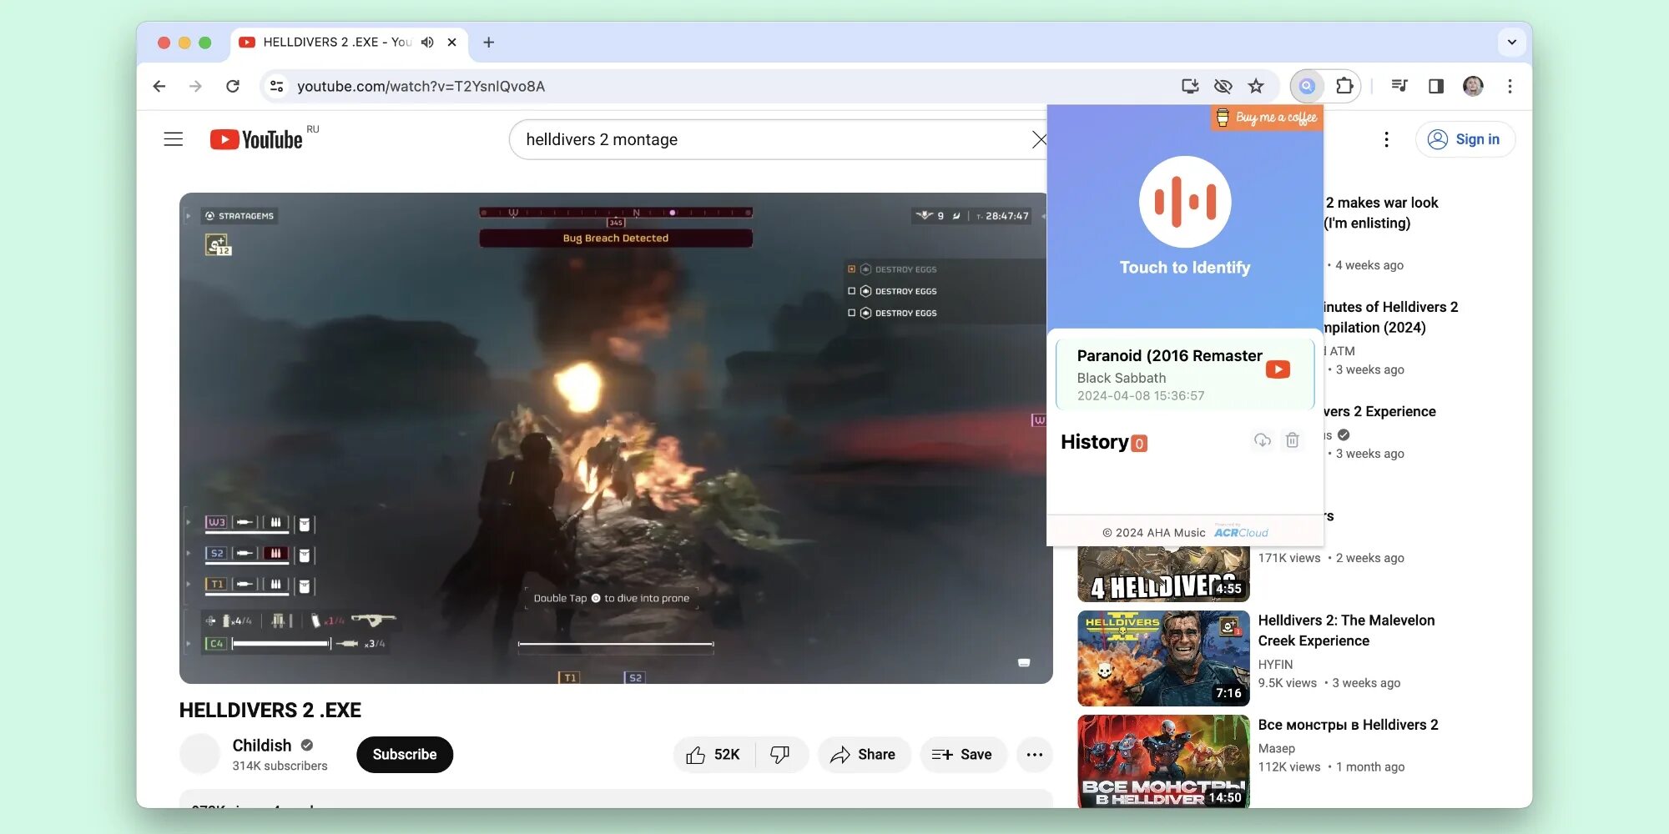
Task: Open media controls icon in toolbar
Action: pyautogui.click(x=1399, y=86)
